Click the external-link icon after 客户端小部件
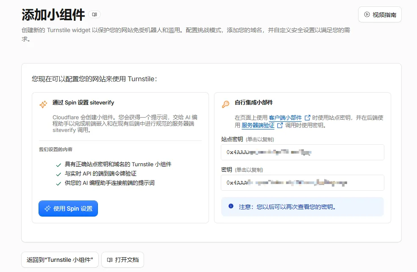 click(x=307, y=118)
